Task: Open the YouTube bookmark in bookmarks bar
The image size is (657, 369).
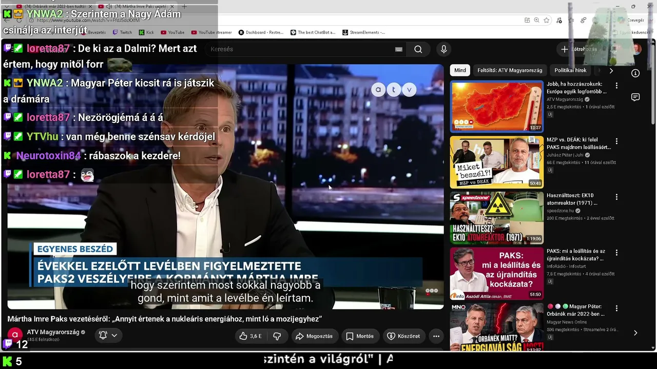Action: coord(172,32)
